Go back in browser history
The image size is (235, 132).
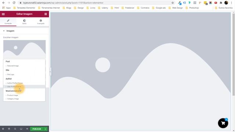click(4, 3)
